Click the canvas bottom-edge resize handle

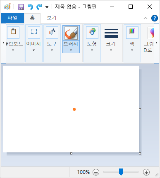(71, 153)
